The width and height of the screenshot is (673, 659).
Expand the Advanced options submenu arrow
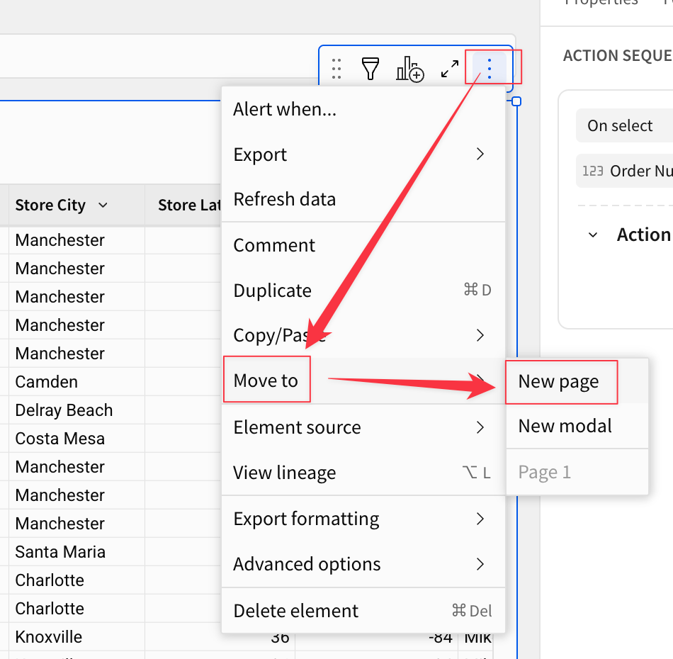coord(480,563)
